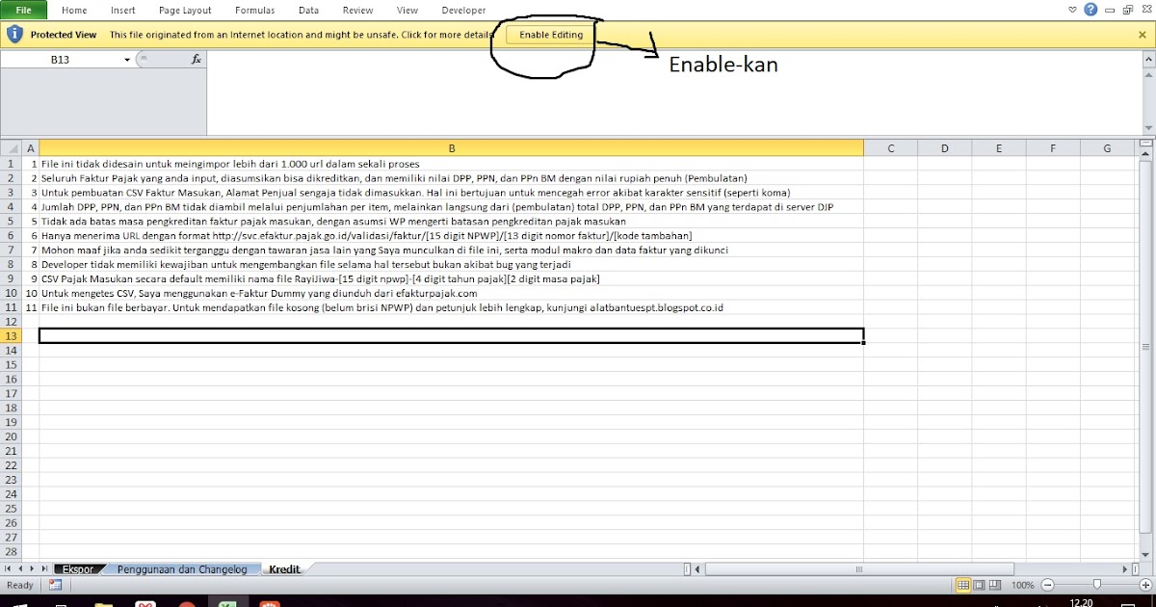Open the Penggunaan dan Changelog sheet tab
The height and width of the screenshot is (607, 1156).
point(184,568)
